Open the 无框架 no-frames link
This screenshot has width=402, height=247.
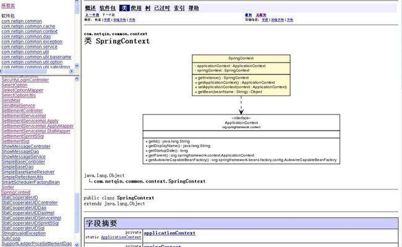(x=261, y=15)
